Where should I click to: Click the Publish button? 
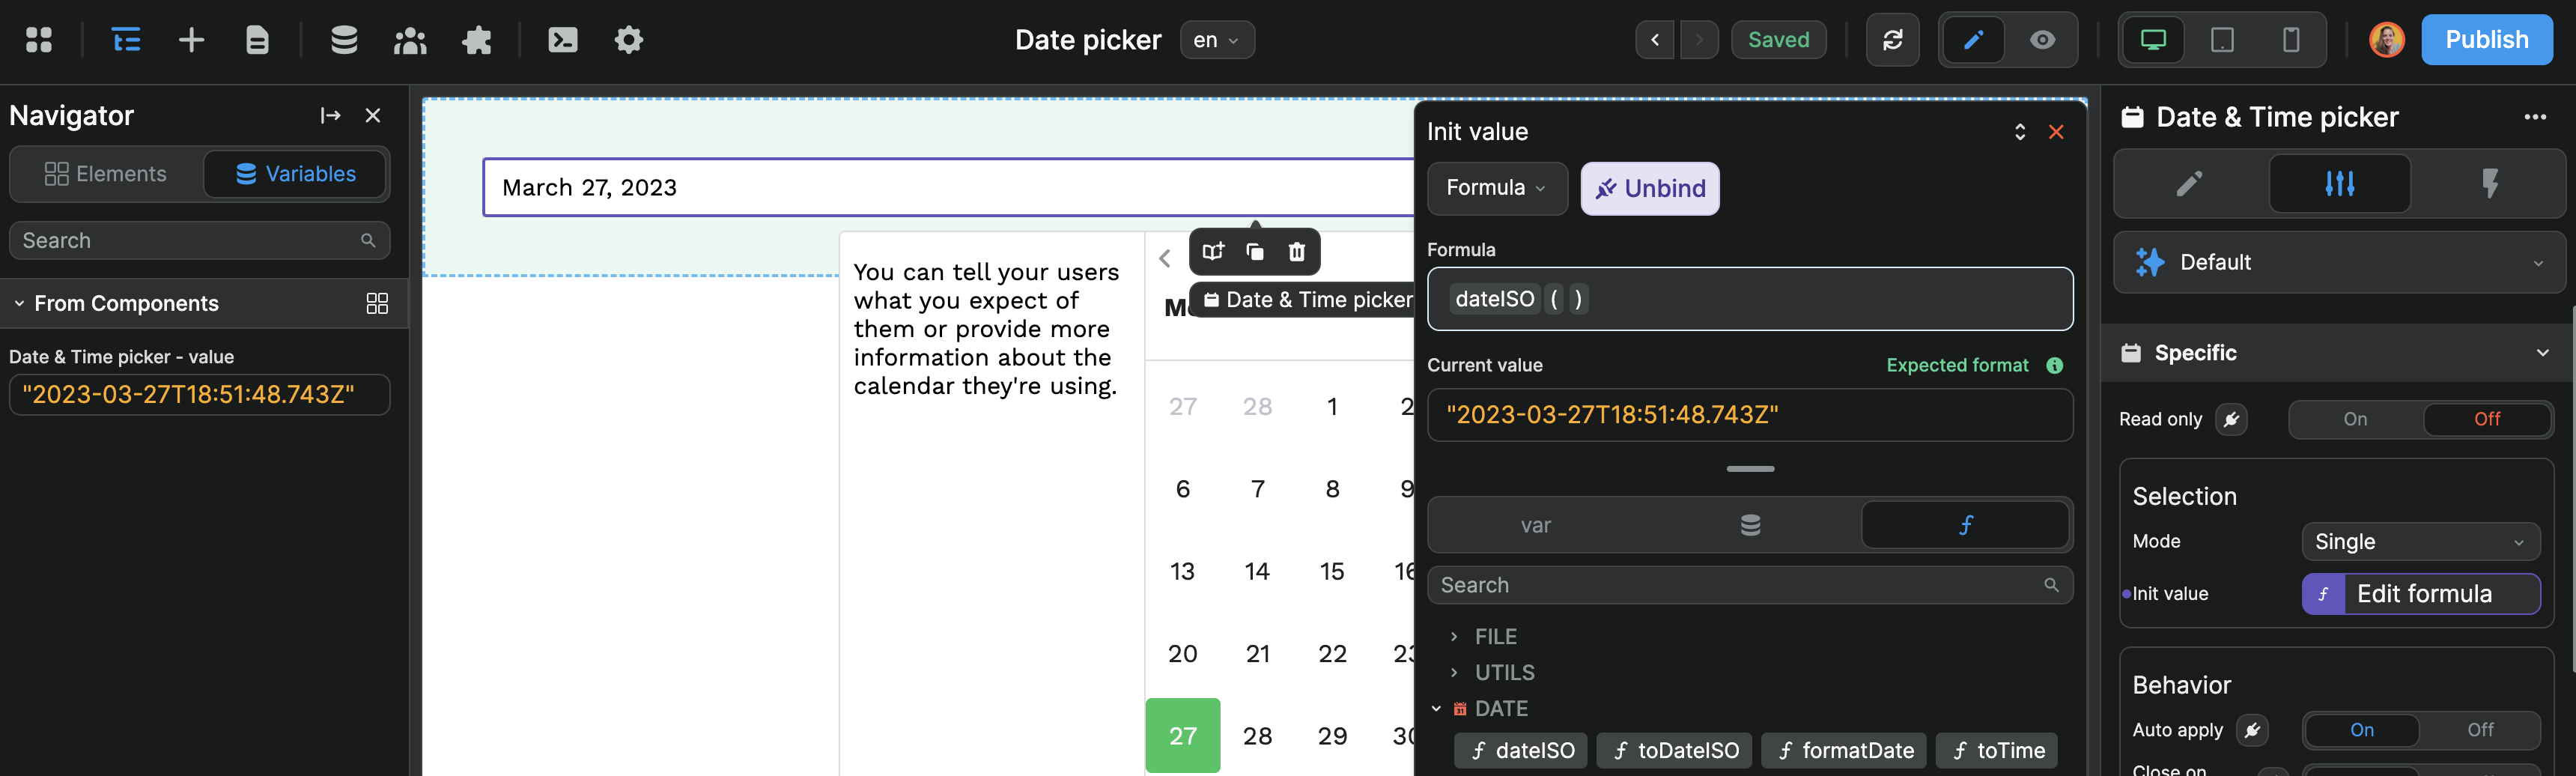pos(2487,40)
